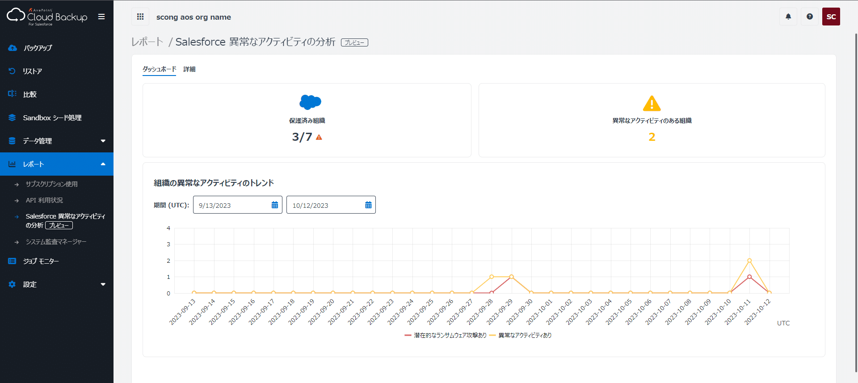This screenshot has width=858, height=383.
Task: Click the warning icon next to 3/7
Action: tap(319, 137)
